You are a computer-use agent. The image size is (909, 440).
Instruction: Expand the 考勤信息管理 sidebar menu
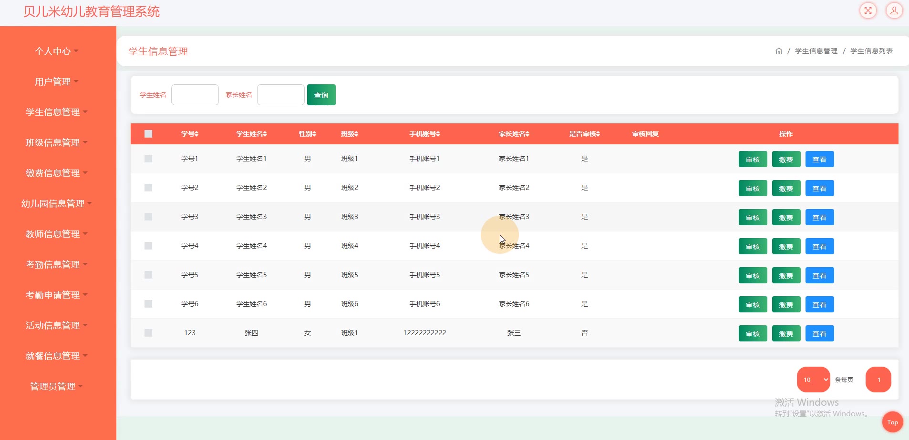pos(56,264)
